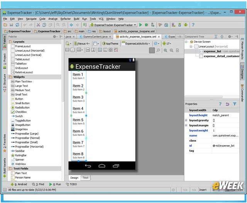Image resolution: width=247 pixels, height=203 pixels.
Task: Click the Cut scissors icon
Action: 38,25
